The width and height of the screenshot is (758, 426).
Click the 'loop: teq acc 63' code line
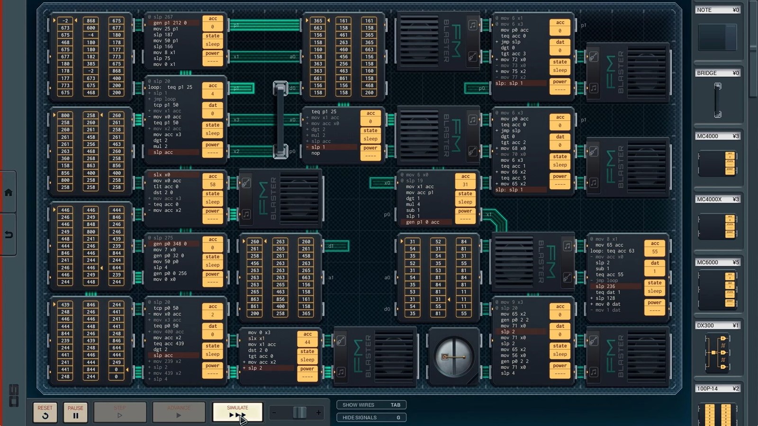point(612,251)
